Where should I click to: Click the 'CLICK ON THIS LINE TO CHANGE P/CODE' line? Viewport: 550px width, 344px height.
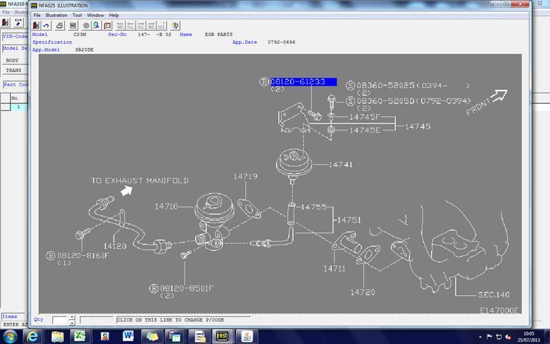click(x=174, y=319)
